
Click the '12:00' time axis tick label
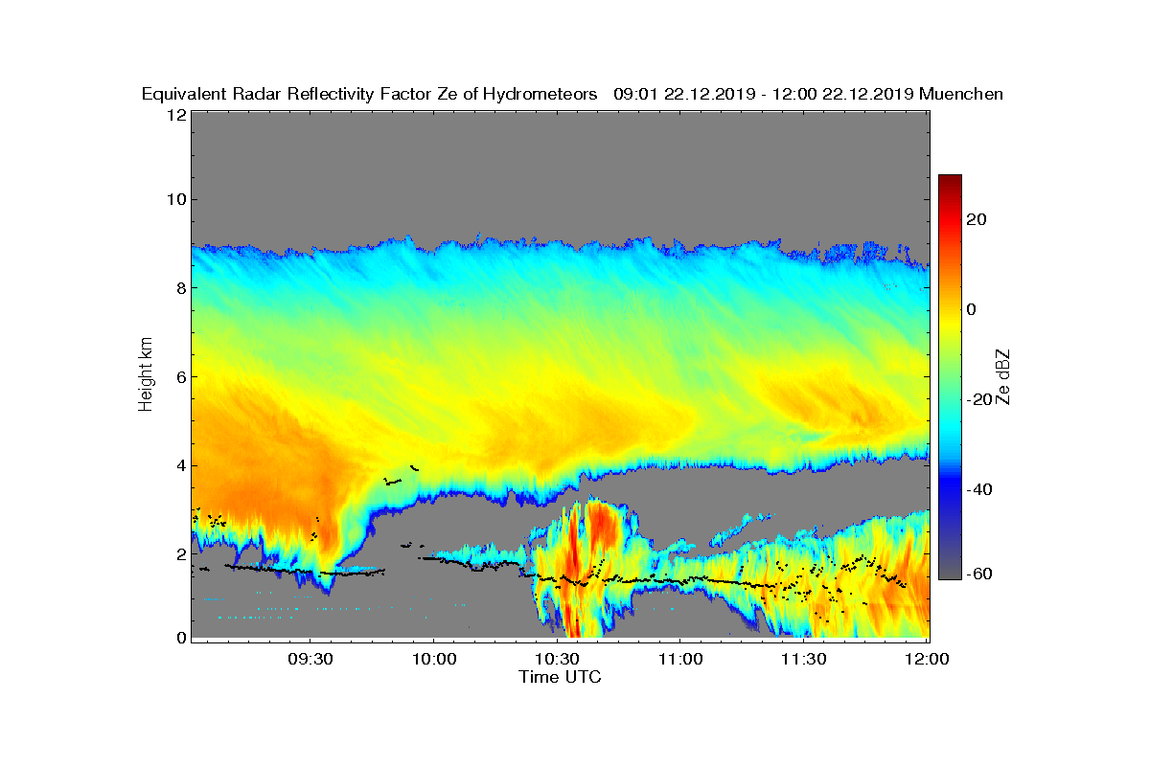tap(927, 660)
